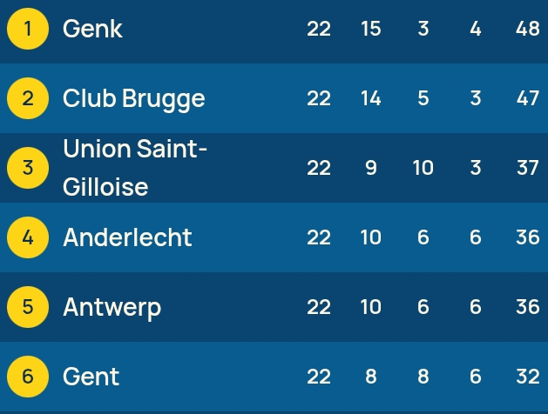Click Gent's 32 points value
This screenshot has width=548, height=414.
pyautogui.click(x=528, y=377)
